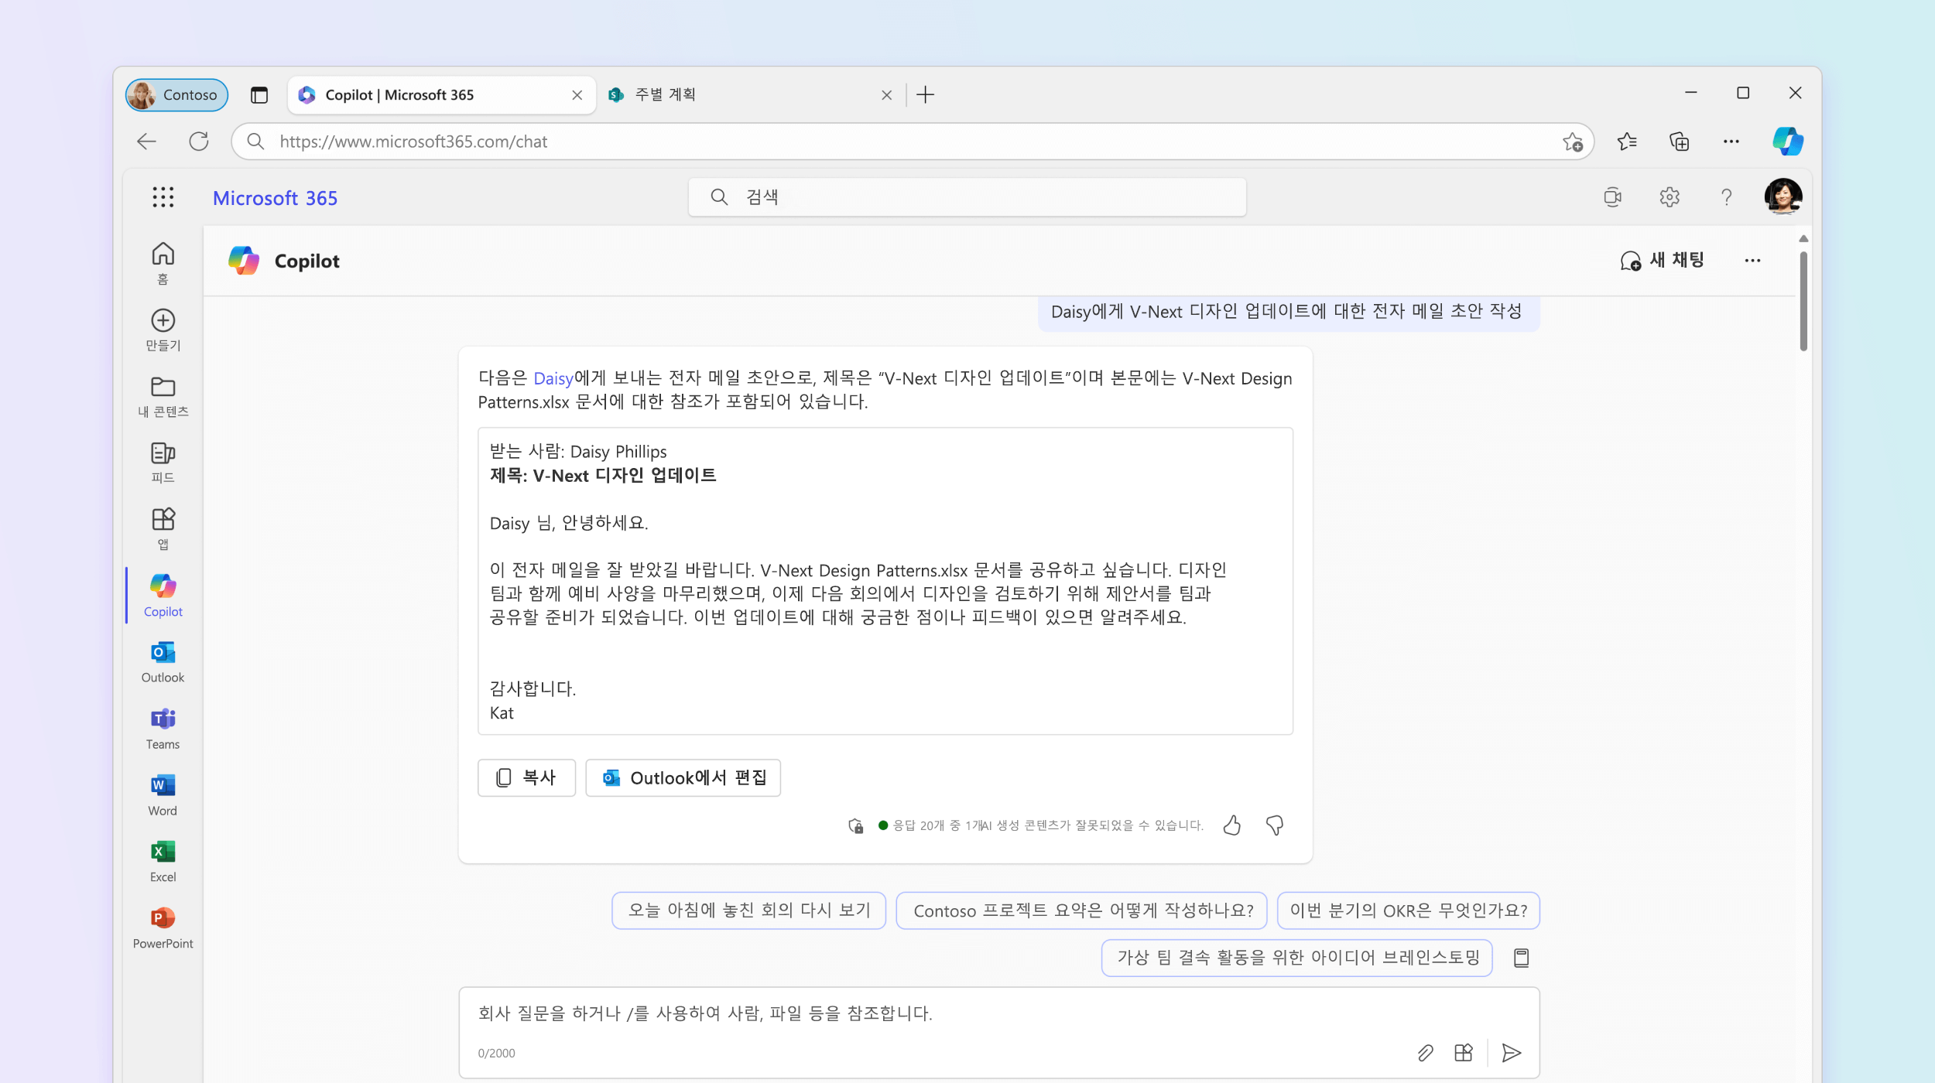Close the 주별 계획 tab

[x=886, y=94]
